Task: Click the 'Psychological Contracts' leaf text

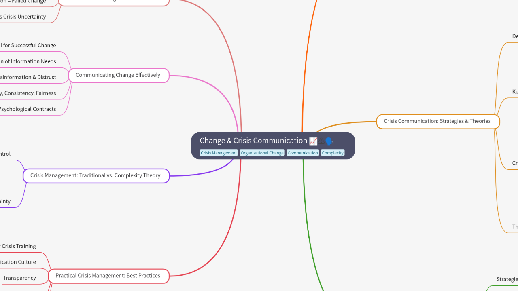Action: click(x=28, y=109)
